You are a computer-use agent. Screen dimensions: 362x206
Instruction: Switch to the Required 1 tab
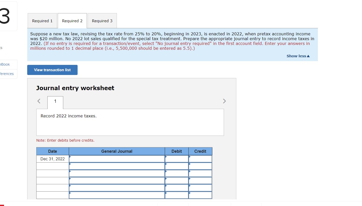(x=42, y=21)
